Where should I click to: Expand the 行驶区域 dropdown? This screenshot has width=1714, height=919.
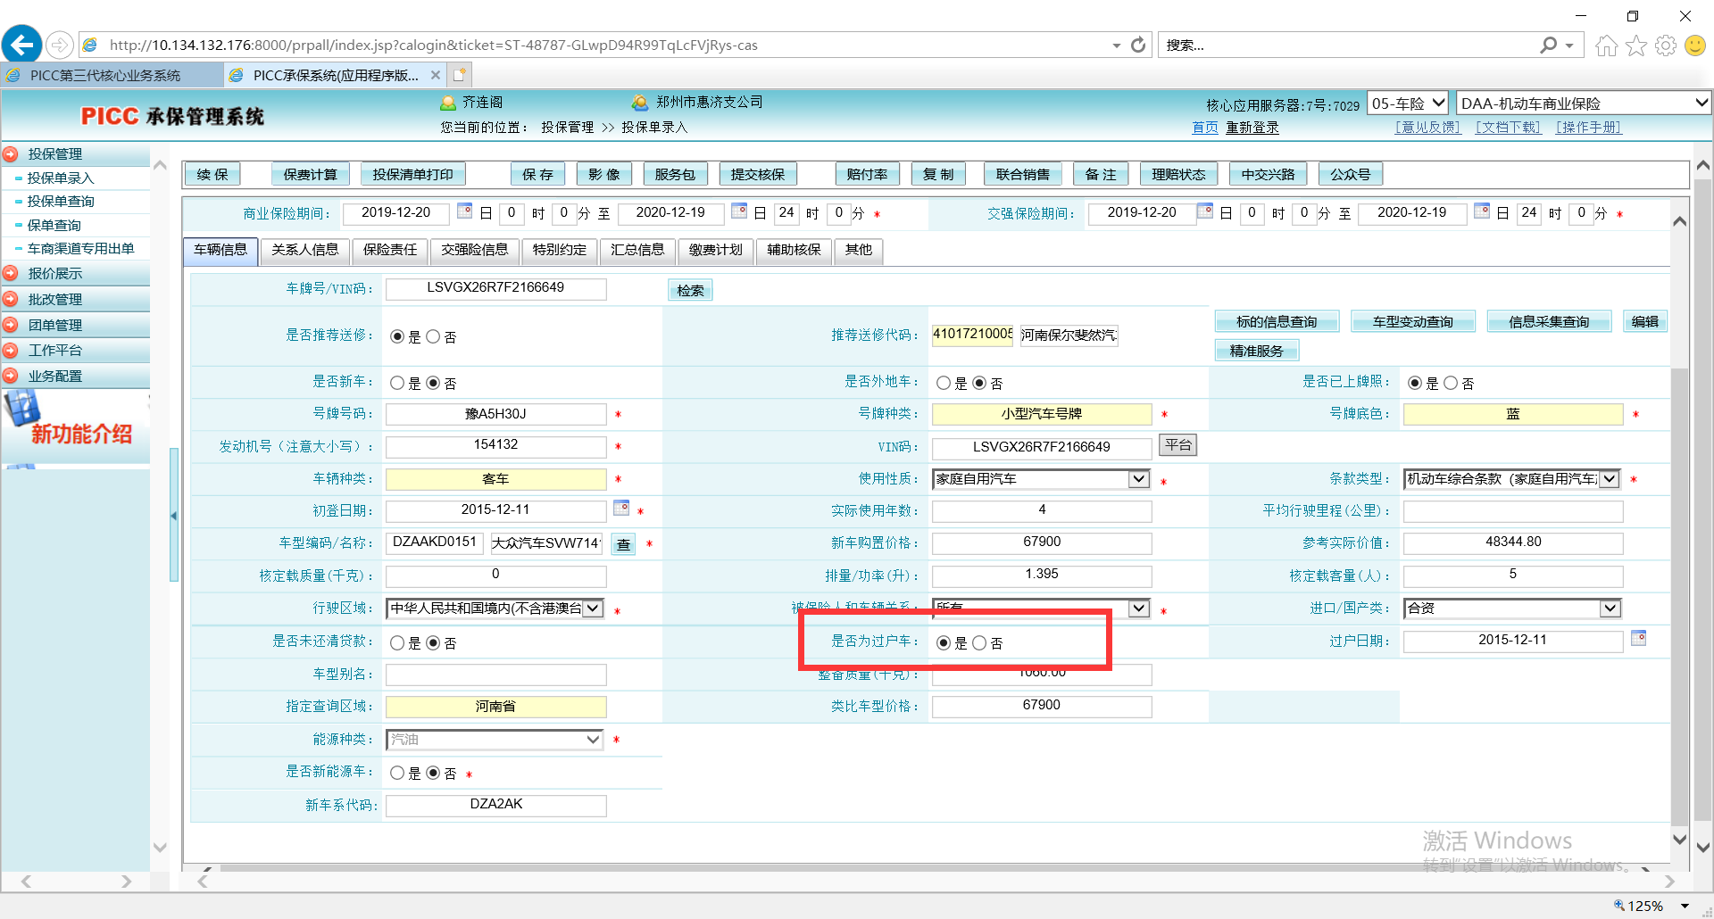pos(594,609)
